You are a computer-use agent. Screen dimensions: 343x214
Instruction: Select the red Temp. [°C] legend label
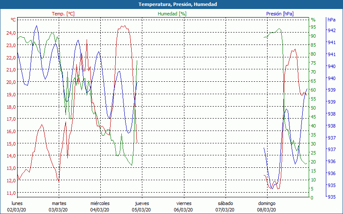coord(63,14)
